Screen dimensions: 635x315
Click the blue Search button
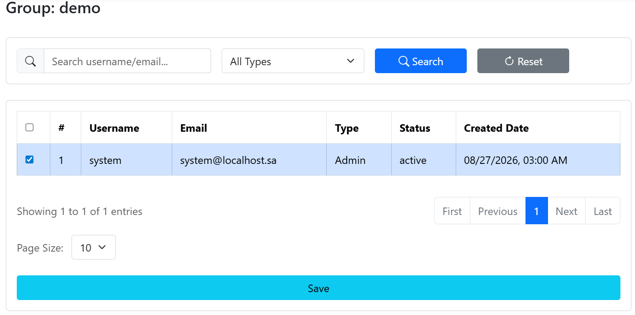click(421, 61)
